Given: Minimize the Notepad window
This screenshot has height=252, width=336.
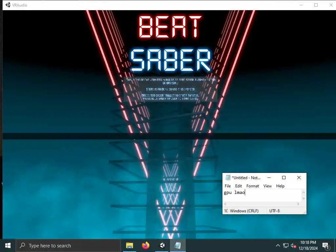Looking at the screenshot, I should point(269,178).
